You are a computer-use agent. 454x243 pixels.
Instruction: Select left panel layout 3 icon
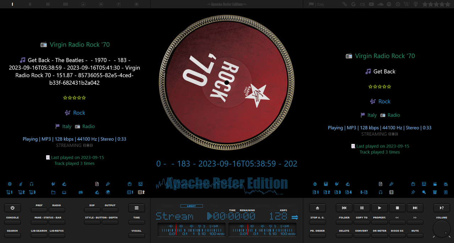tap(32, 192)
